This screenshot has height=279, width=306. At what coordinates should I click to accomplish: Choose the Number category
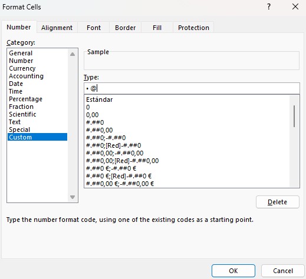(x=37, y=61)
